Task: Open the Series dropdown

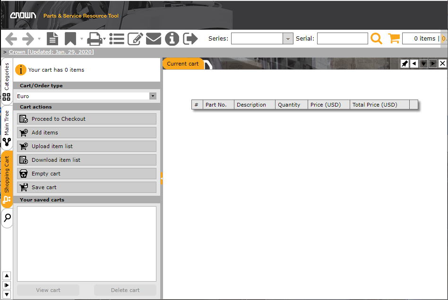Action: tap(287, 38)
